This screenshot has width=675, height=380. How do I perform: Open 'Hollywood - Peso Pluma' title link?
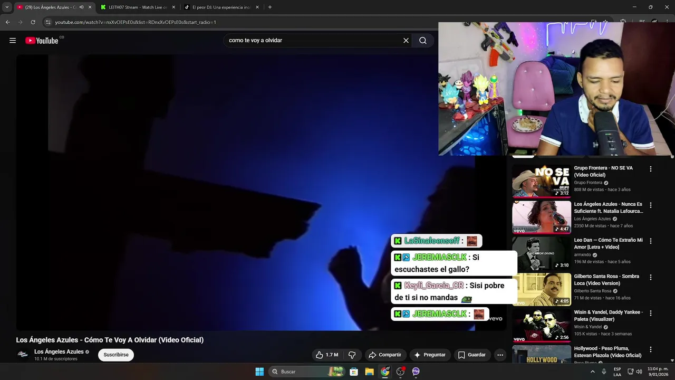pyautogui.click(x=608, y=352)
